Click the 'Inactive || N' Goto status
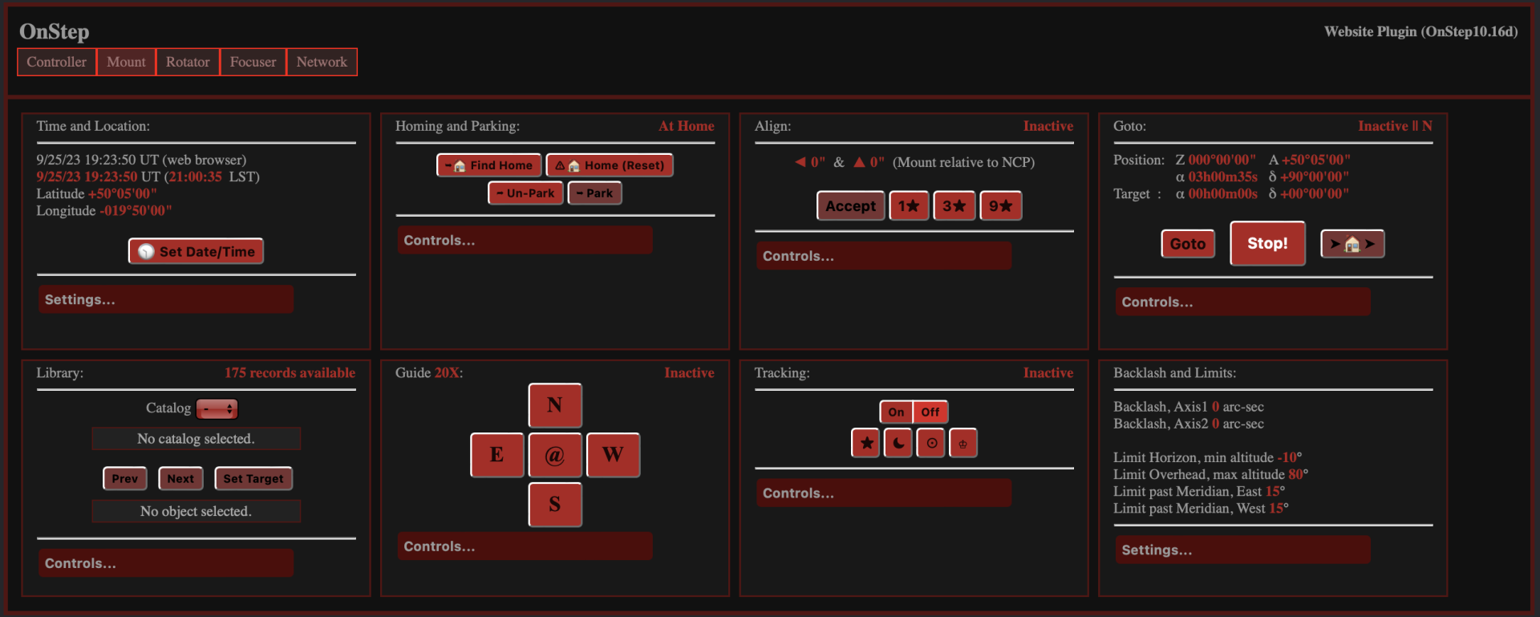Image resolution: width=1540 pixels, height=617 pixels. pyautogui.click(x=1395, y=126)
